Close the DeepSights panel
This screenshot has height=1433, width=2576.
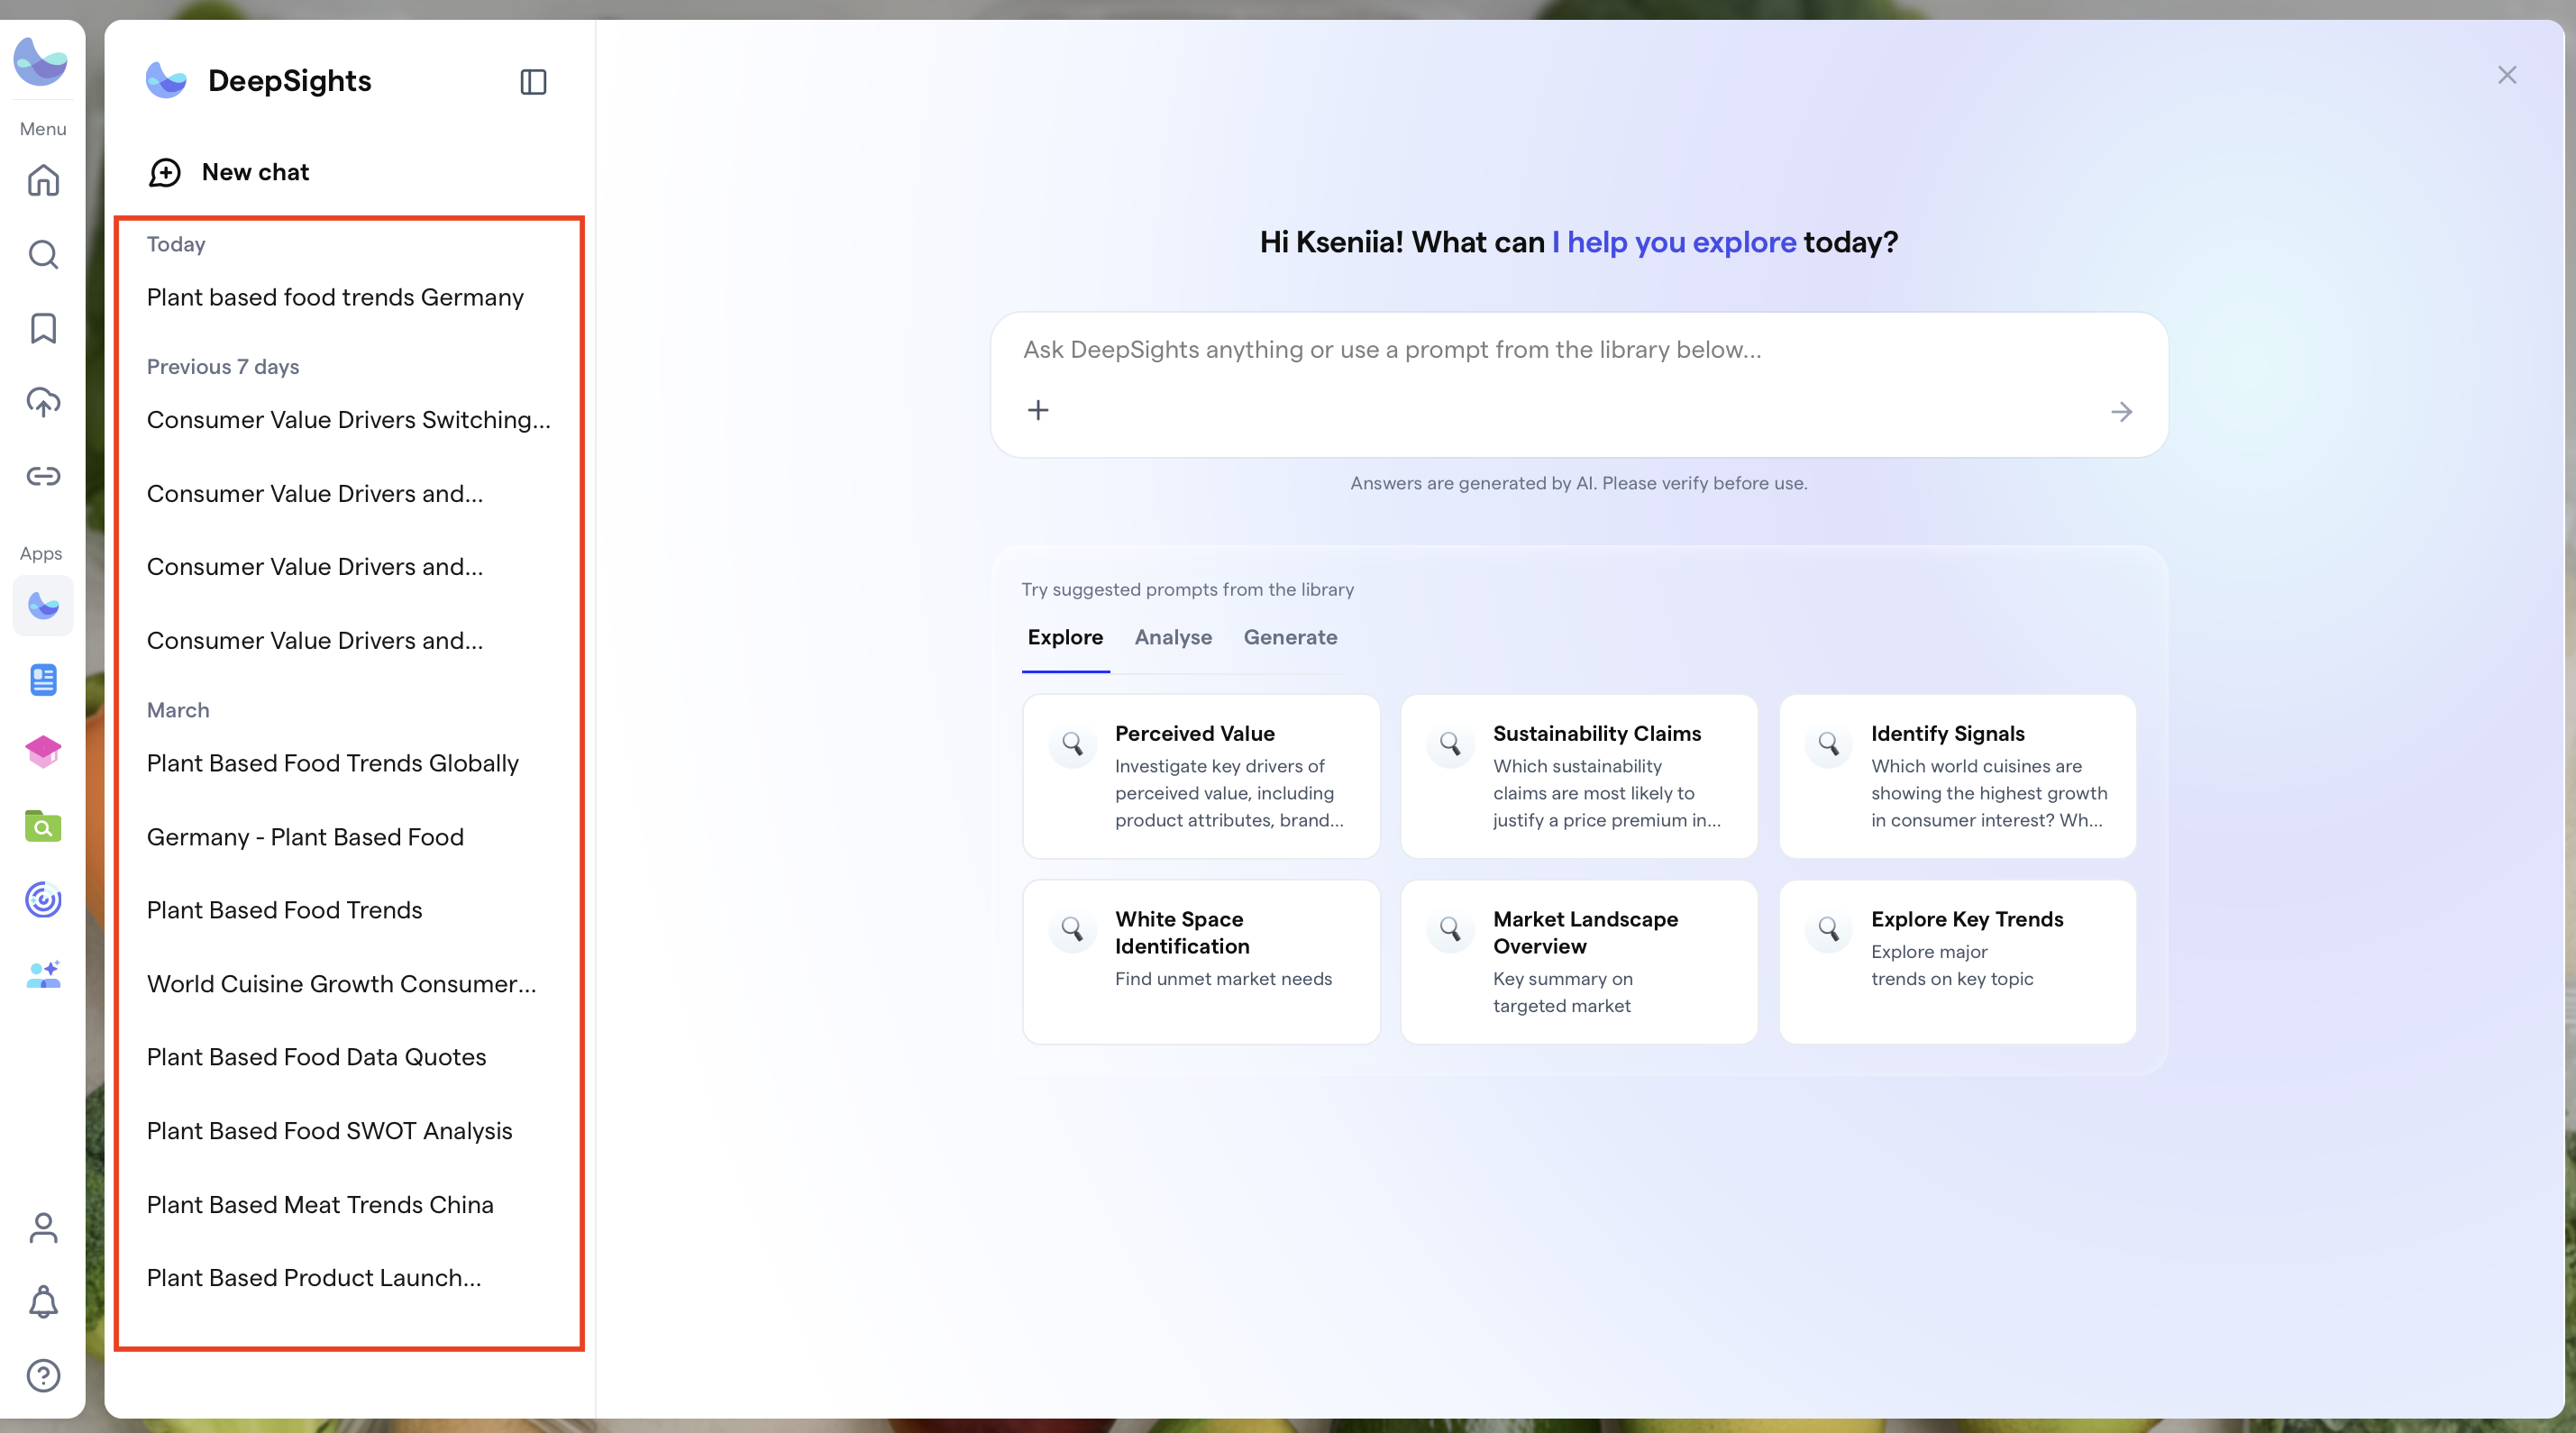(x=2507, y=75)
